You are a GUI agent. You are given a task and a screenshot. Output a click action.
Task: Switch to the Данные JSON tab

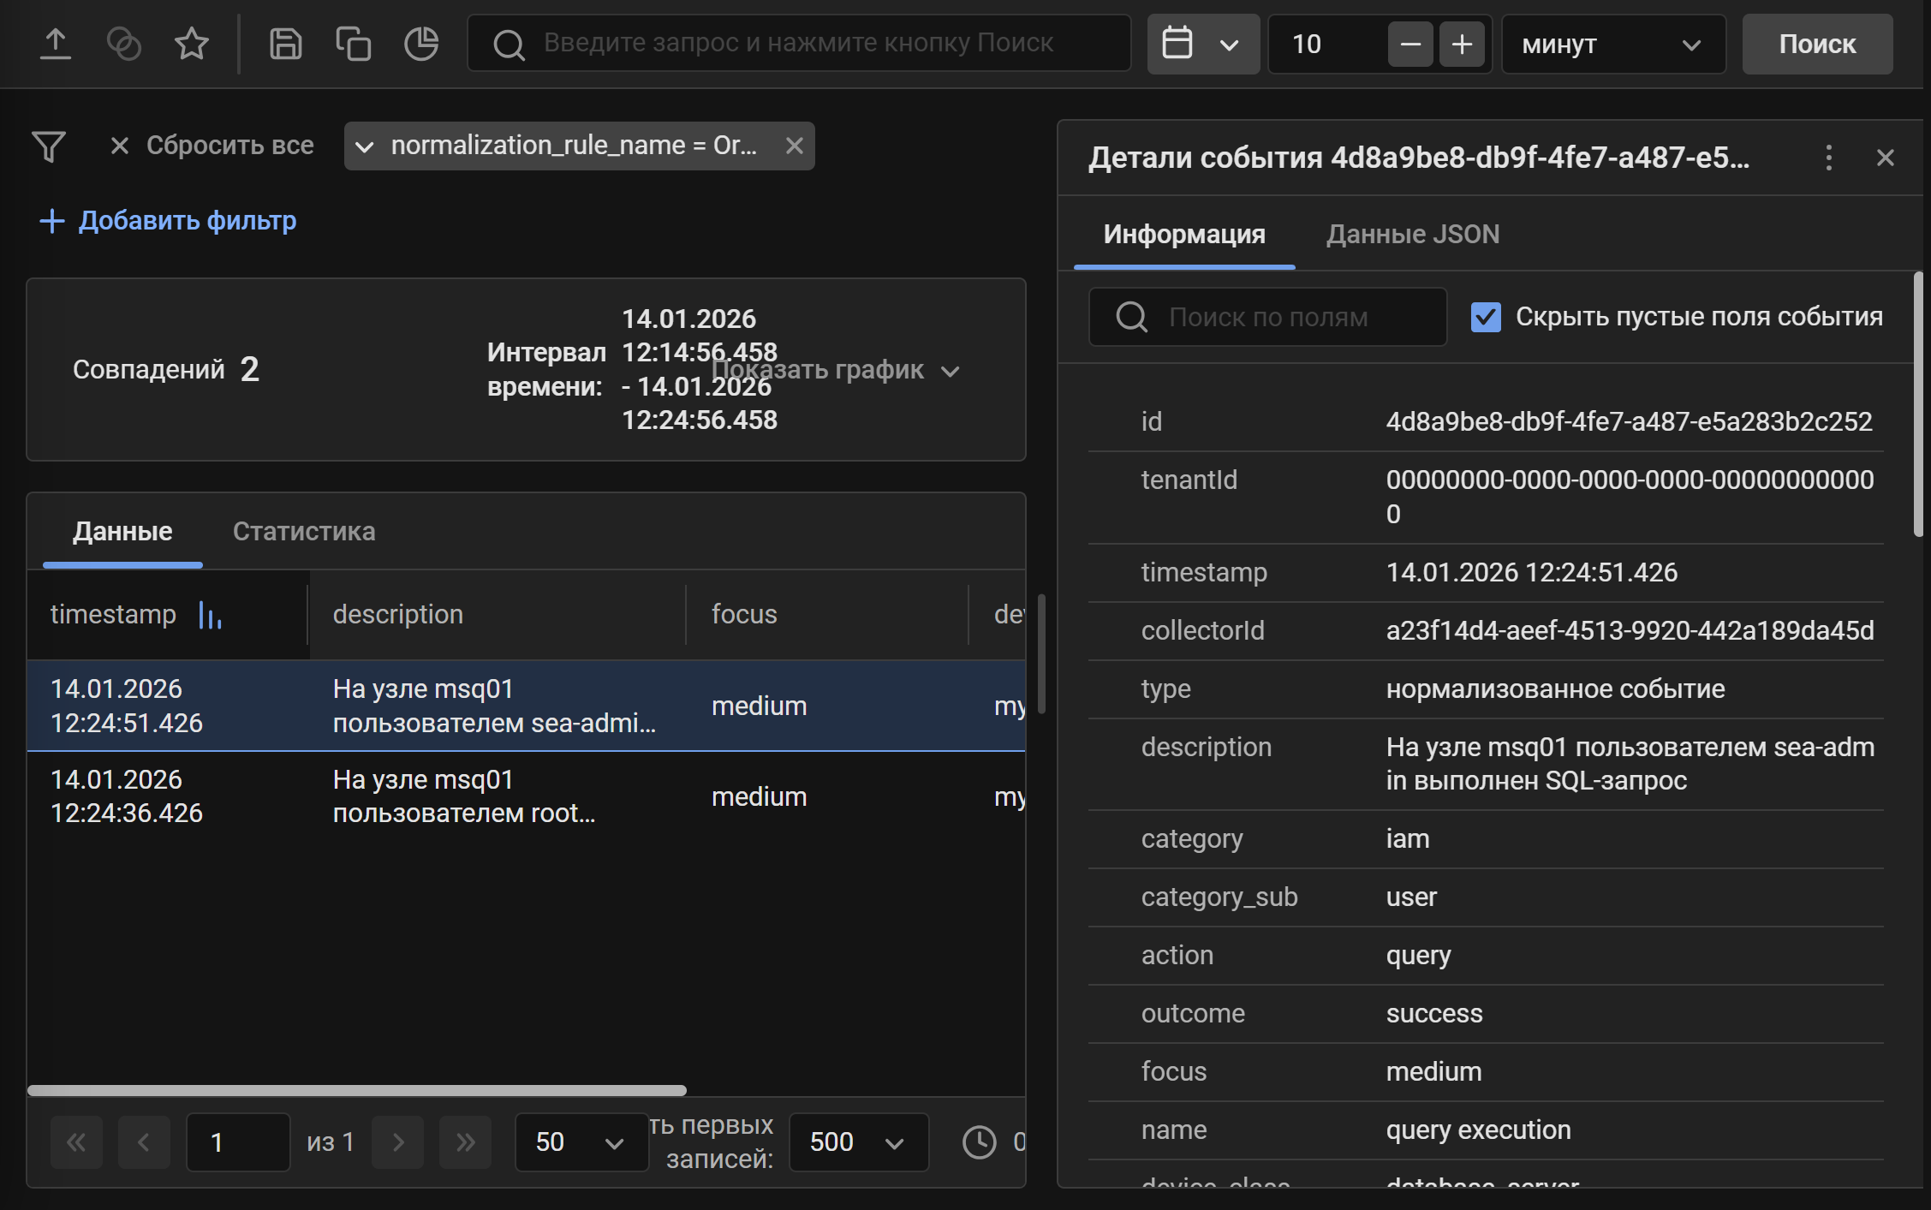1411,233
